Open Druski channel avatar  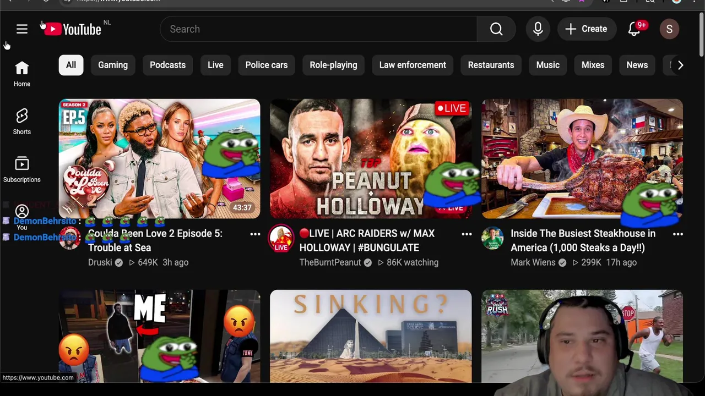tap(70, 239)
